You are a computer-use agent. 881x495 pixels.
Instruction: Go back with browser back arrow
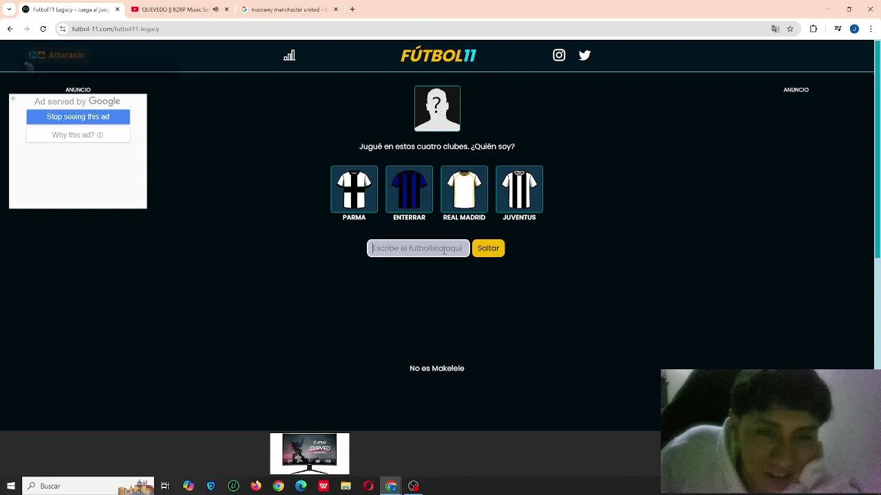pos(10,29)
